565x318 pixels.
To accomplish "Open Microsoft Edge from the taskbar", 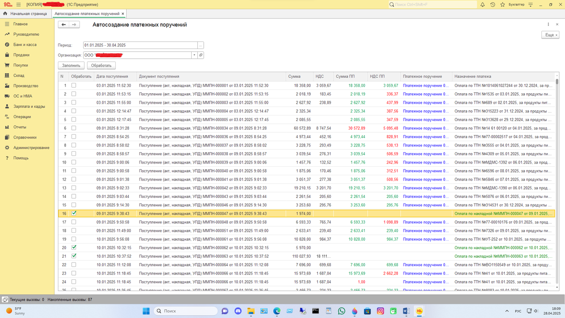I will (x=277, y=311).
